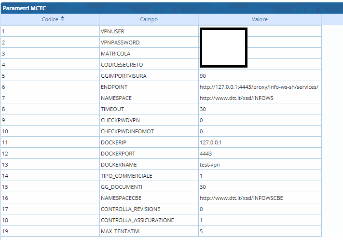343x240 pixels.
Task: Click the CONTROLLA_ASSICURAZIONE field cell
Action: point(137,220)
